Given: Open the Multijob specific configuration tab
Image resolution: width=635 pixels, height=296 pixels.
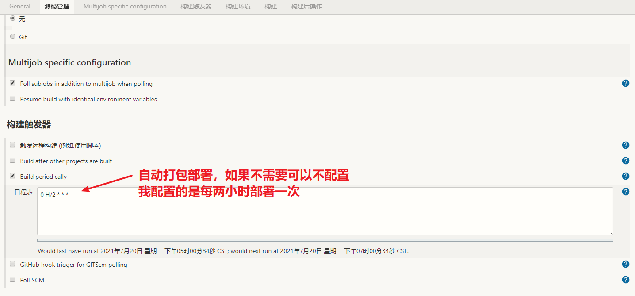Looking at the screenshot, I should [x=125, y=6].
